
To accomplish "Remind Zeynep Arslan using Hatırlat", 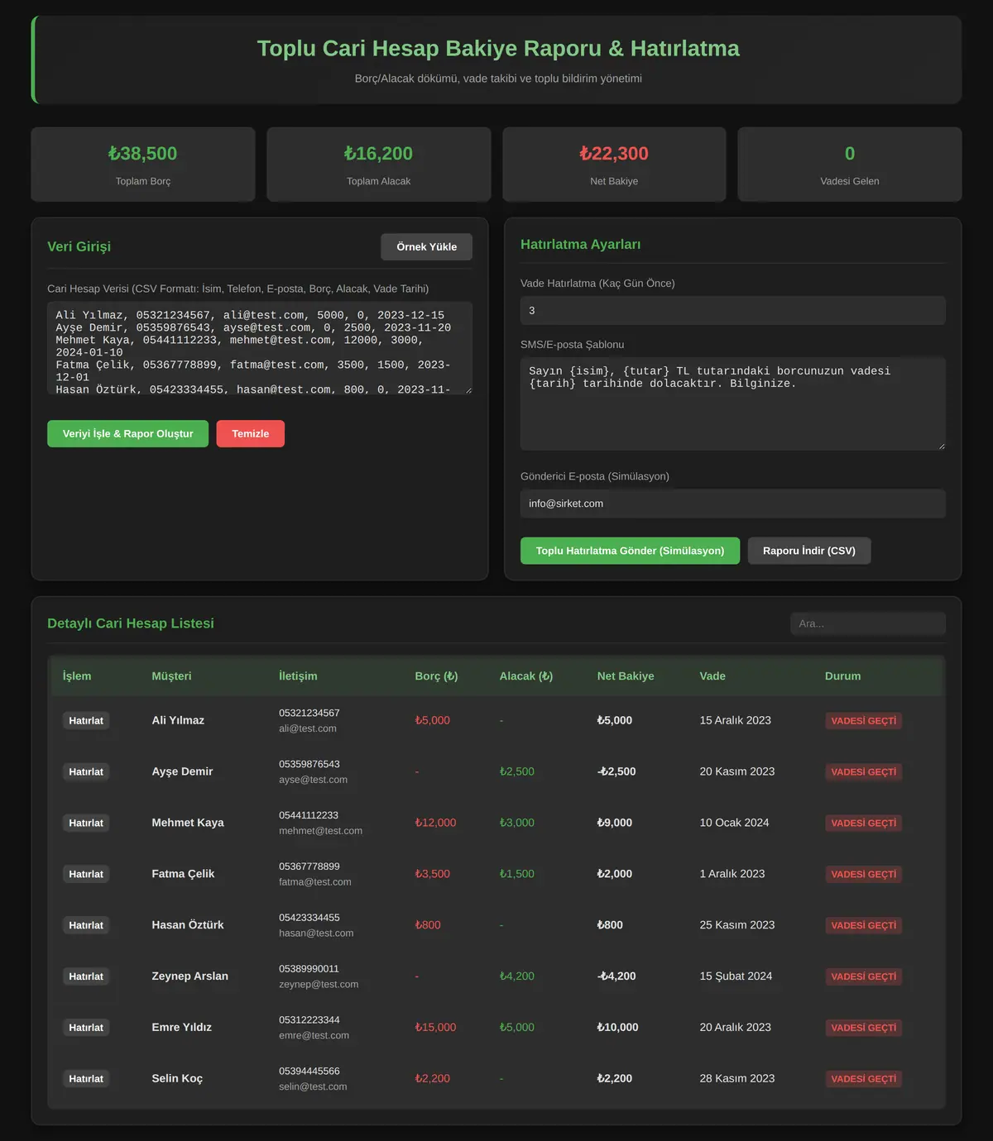I will tap(86, 976).
